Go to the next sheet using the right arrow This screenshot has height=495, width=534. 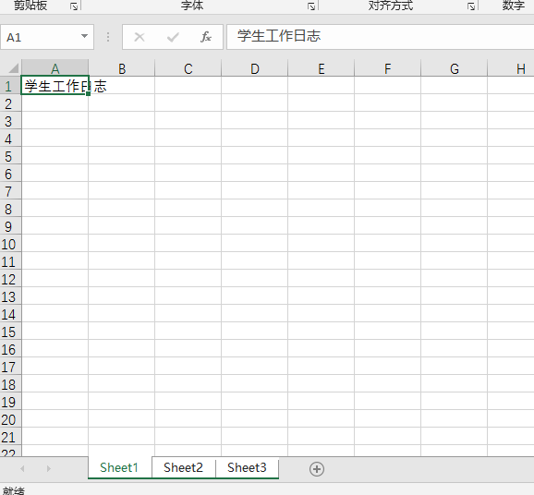(x=48, y=469)
